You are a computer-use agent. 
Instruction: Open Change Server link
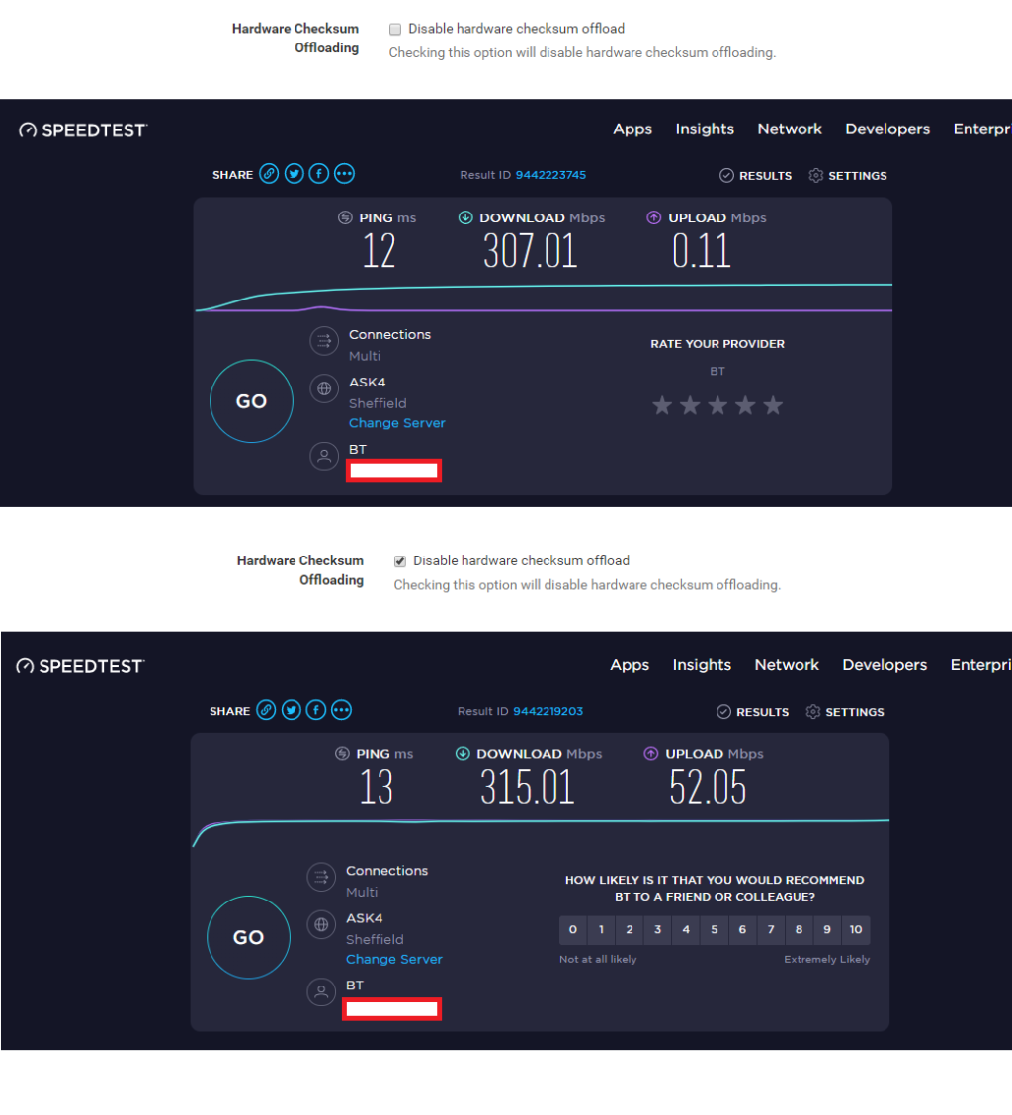[396, 422]
